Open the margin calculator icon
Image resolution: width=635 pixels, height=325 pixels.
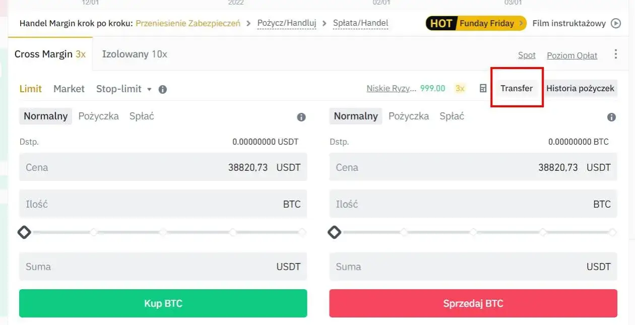tap(482, 88)
